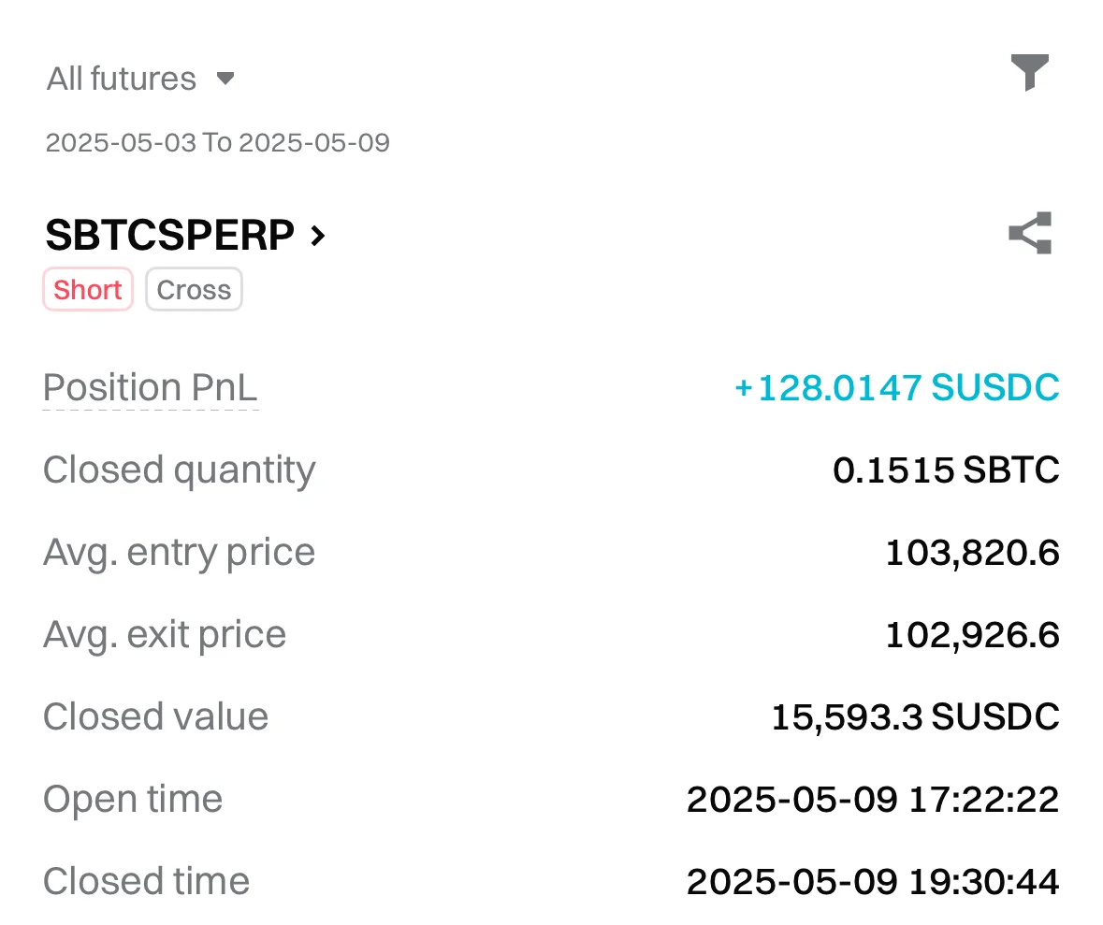Click the Cross margin tag
This screenshot has width=1103, height=925.
194,290
